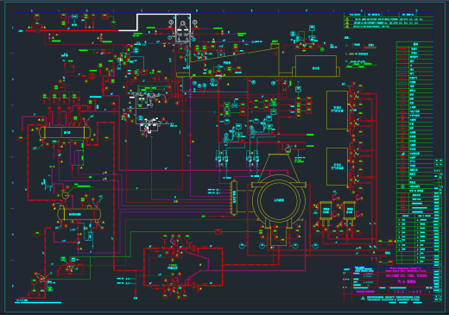Click the label inside the red dashed loop

[173, 267]
